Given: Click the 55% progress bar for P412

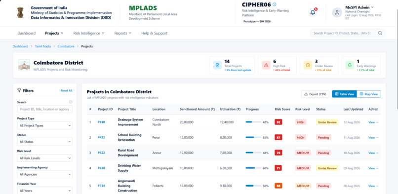Looking at the screenshot, I should pos(253,137).
